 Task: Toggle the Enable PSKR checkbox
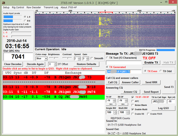(148, 114)
